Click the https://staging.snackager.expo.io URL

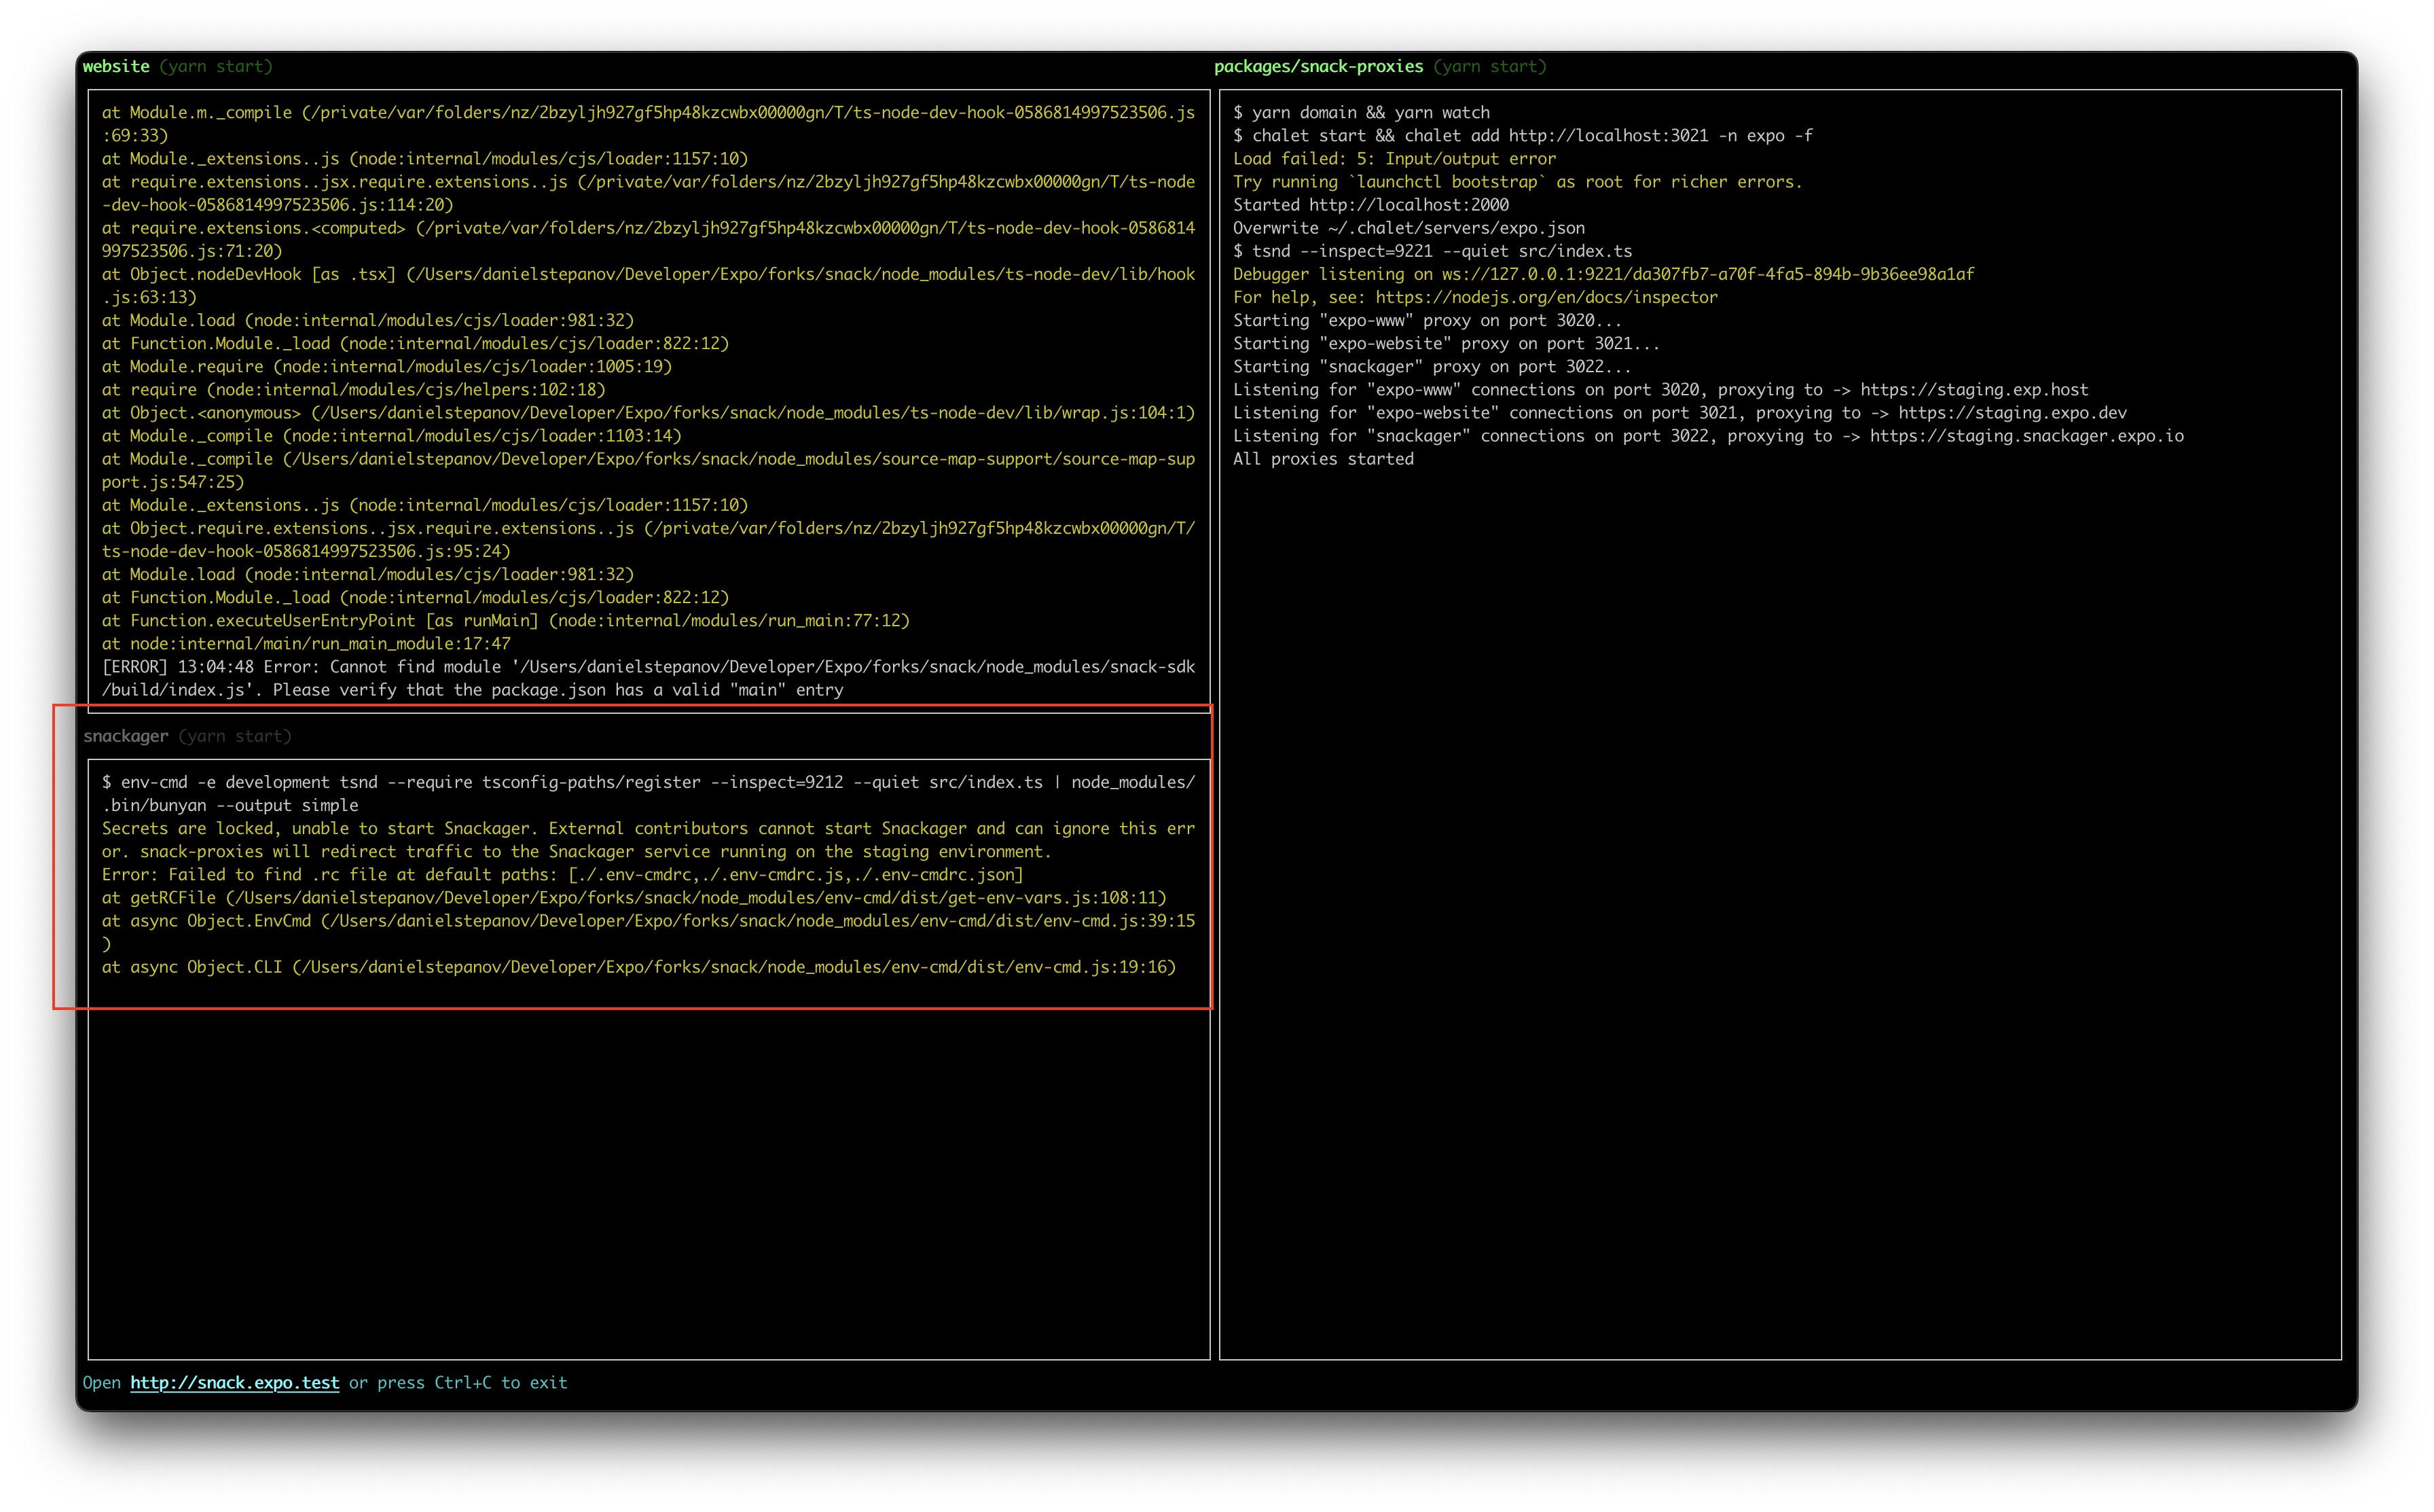point(2026,436)
